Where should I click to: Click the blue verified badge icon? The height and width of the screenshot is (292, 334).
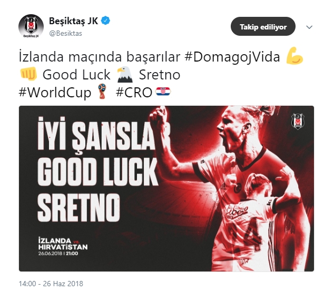pos(106,21)
